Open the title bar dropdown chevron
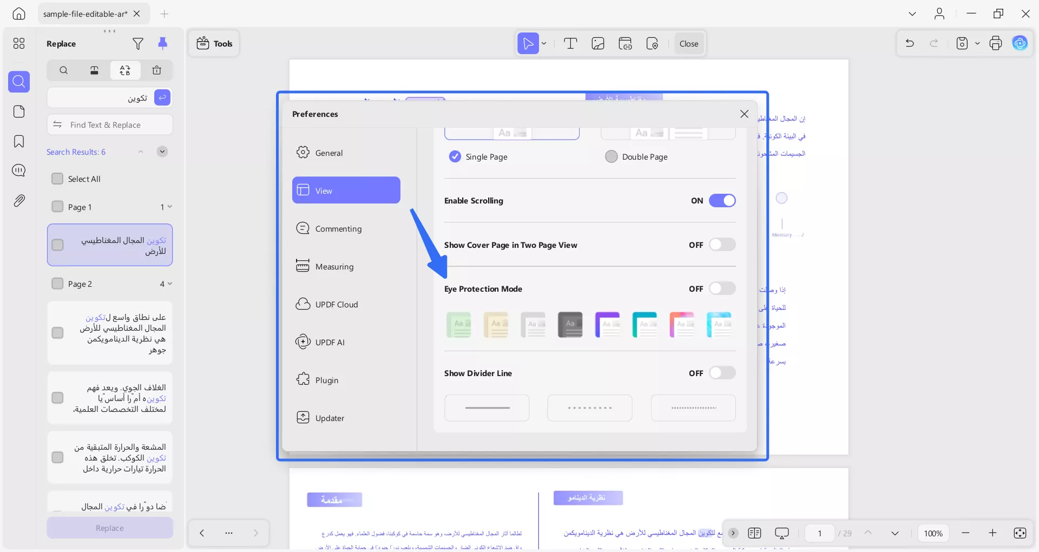This screenshot has height=552, width=1039. pos(912,14)
